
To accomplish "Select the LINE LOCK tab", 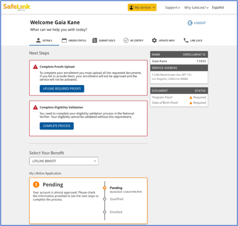I will click(x=193, y=40).
